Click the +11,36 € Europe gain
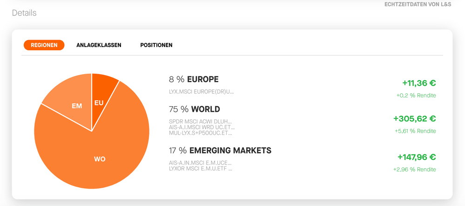 [x=419, y=83]
